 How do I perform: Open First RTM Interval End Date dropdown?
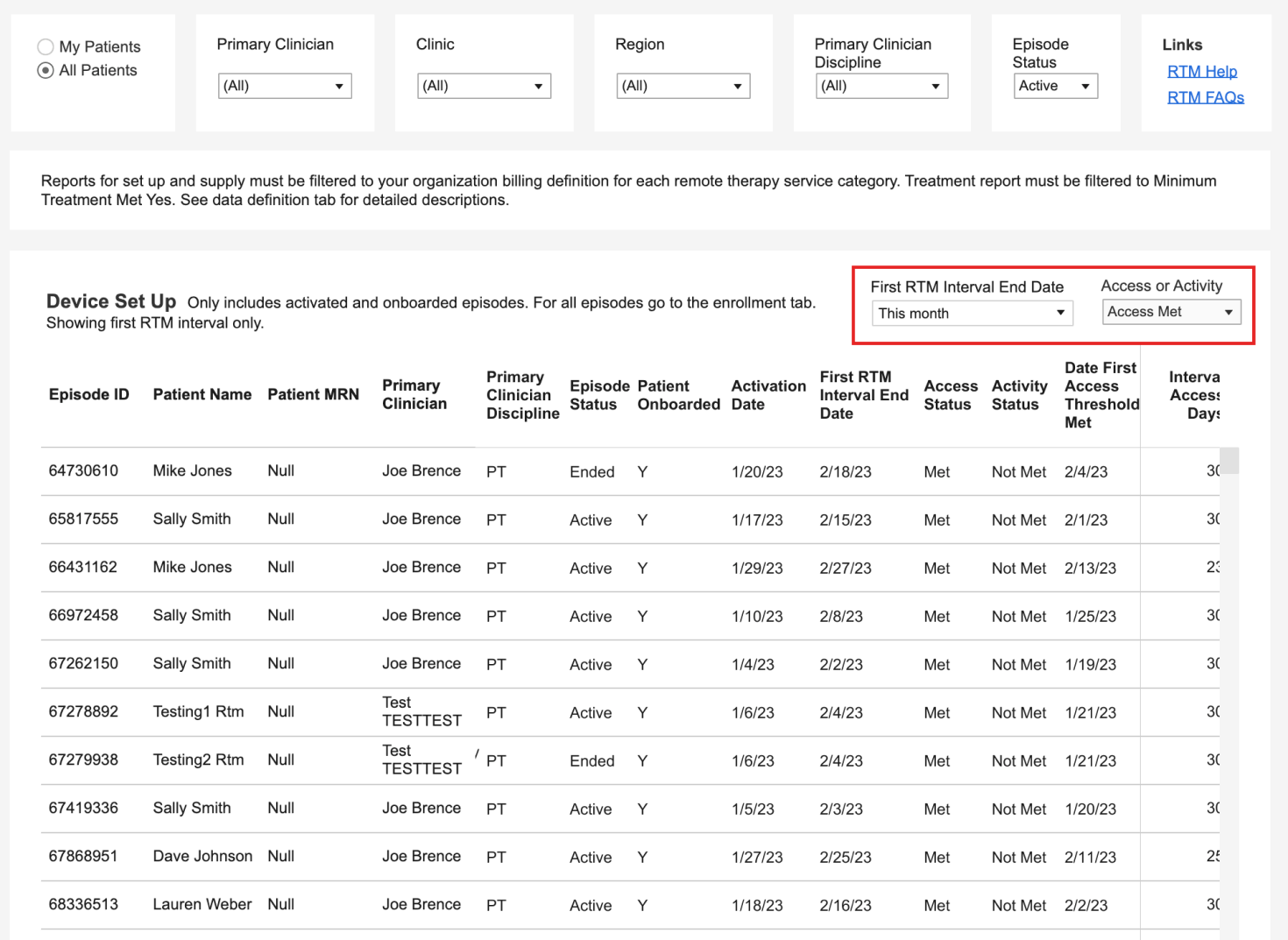[972, 314]
